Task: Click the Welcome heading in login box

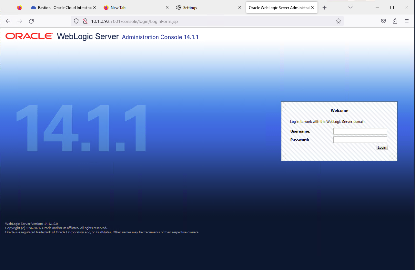Action: point(339,110)
